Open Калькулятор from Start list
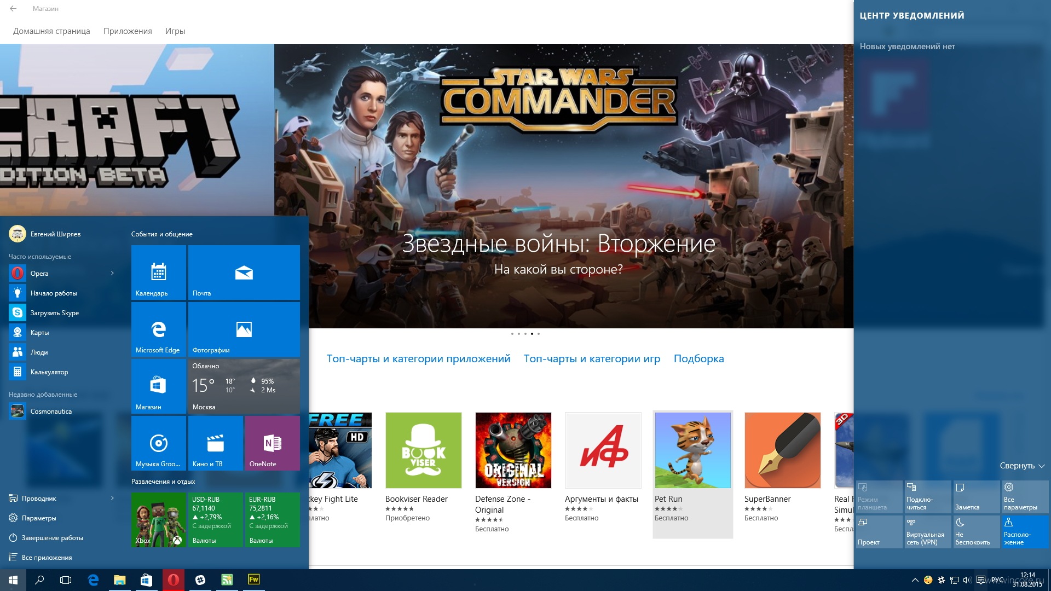 61,372
